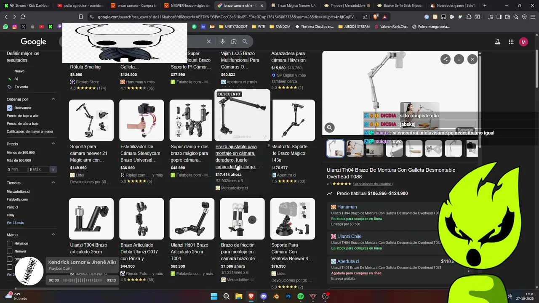Open Hanuman seller link in panel
This screenshot has width=539, height=303.
pyautogui.click(x=347, y=207)
